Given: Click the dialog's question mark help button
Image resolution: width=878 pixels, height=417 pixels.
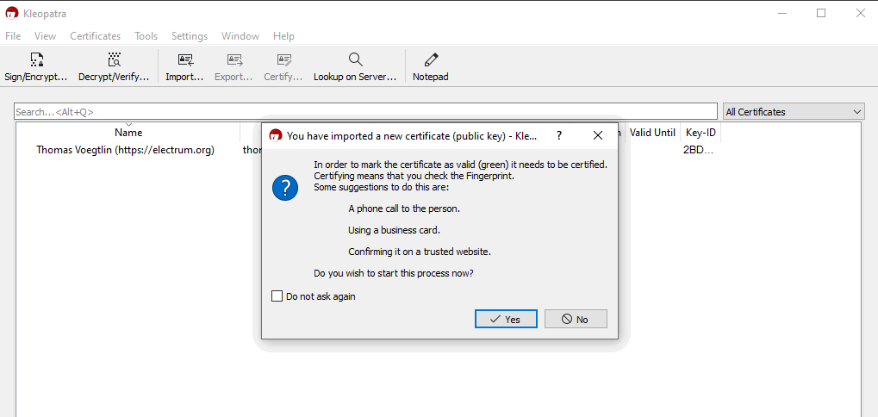Looking at the screenshot, I should (559, 135).
